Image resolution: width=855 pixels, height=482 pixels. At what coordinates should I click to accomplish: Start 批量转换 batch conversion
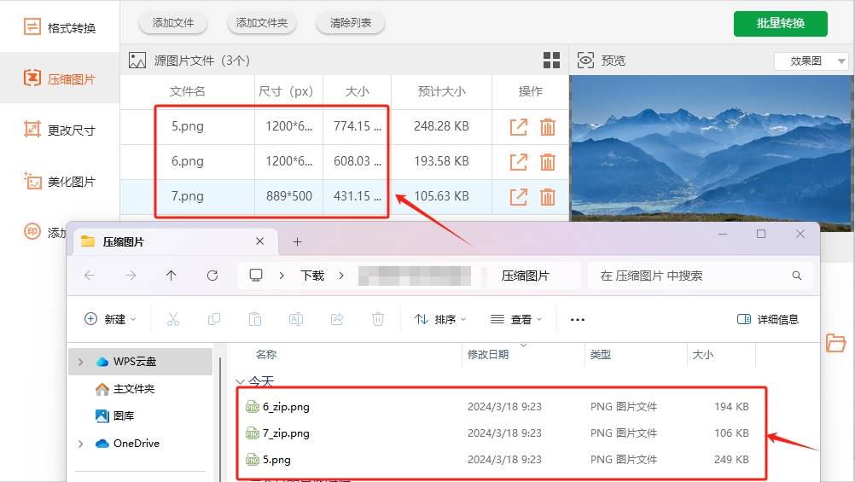[x=780, y=23]
